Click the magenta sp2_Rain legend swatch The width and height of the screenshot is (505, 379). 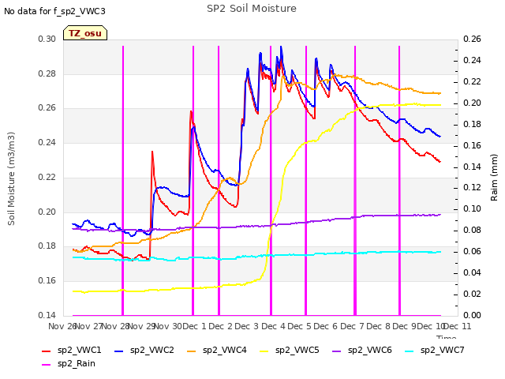(47, 365)
